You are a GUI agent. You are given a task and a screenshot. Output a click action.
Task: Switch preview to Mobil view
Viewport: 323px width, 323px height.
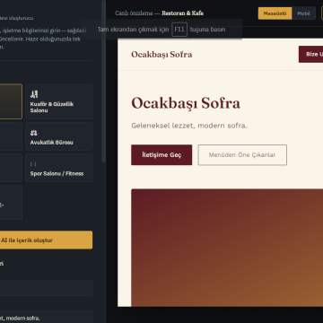click(x=303, y=13)
